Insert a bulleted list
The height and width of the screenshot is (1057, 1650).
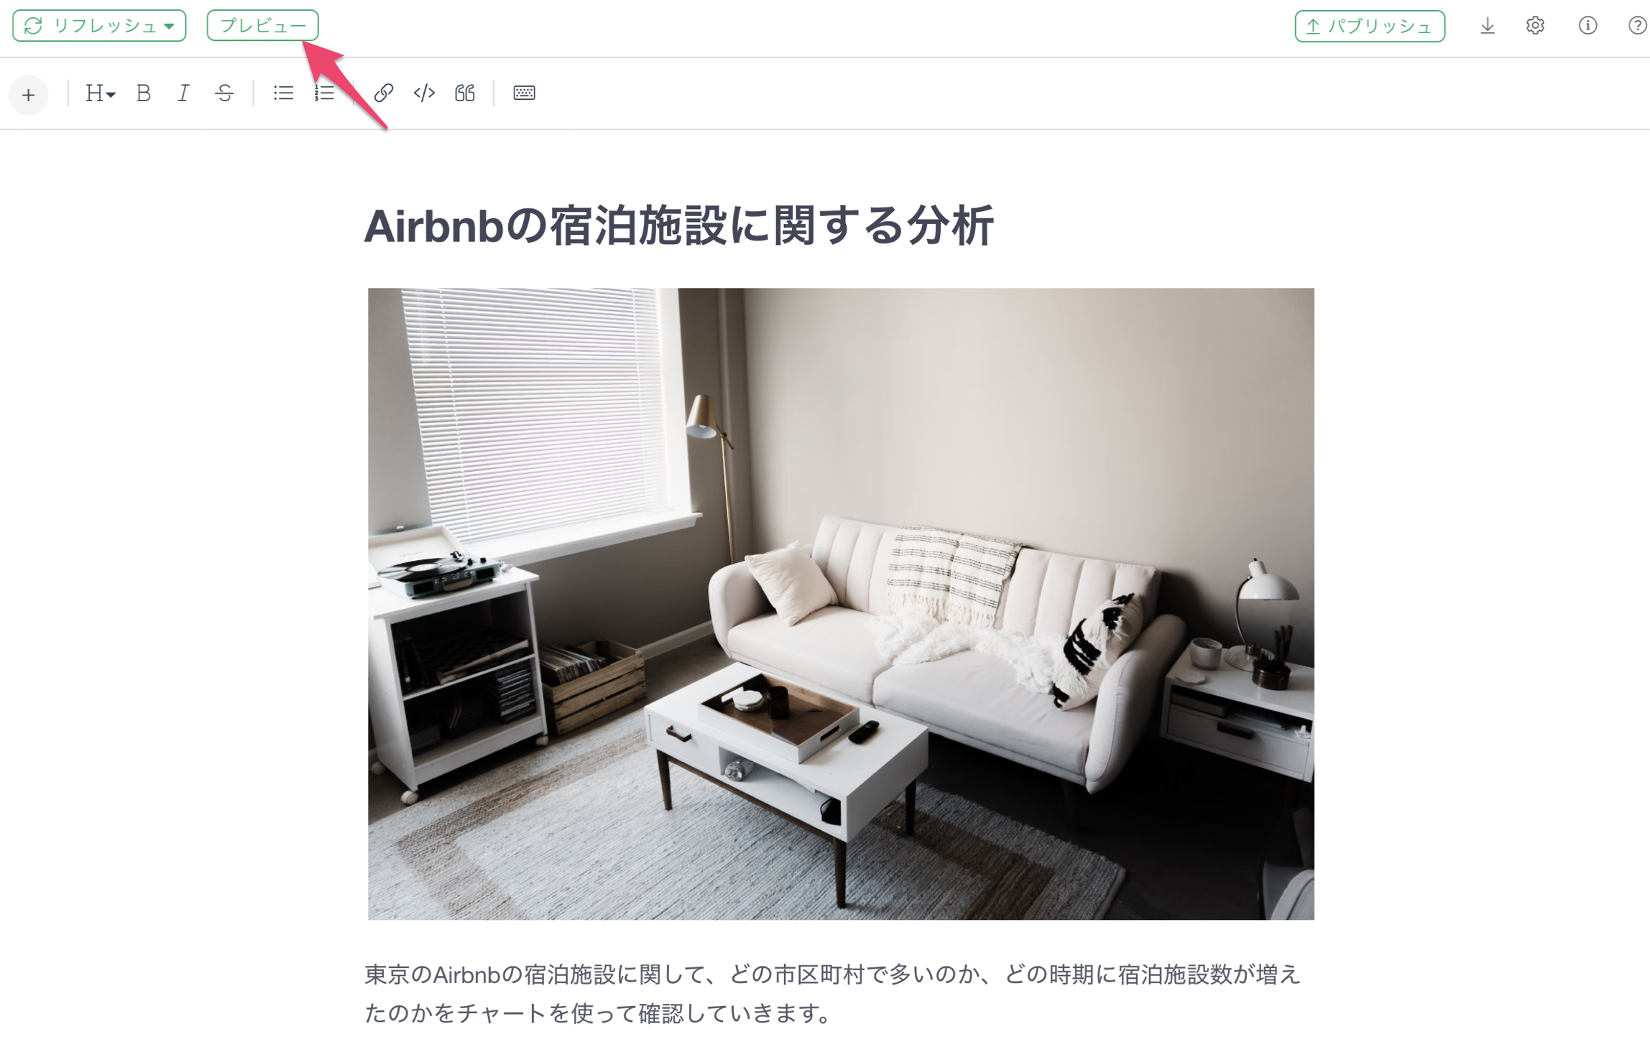click(283, 93)
